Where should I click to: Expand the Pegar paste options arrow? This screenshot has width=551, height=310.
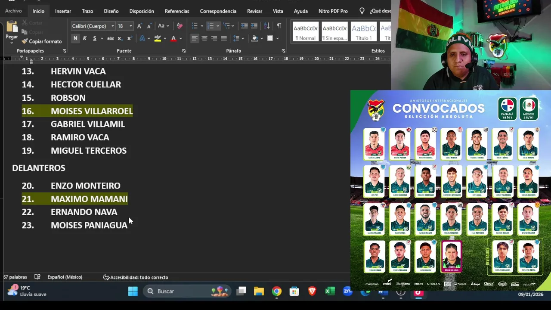[x=12, y=42]
